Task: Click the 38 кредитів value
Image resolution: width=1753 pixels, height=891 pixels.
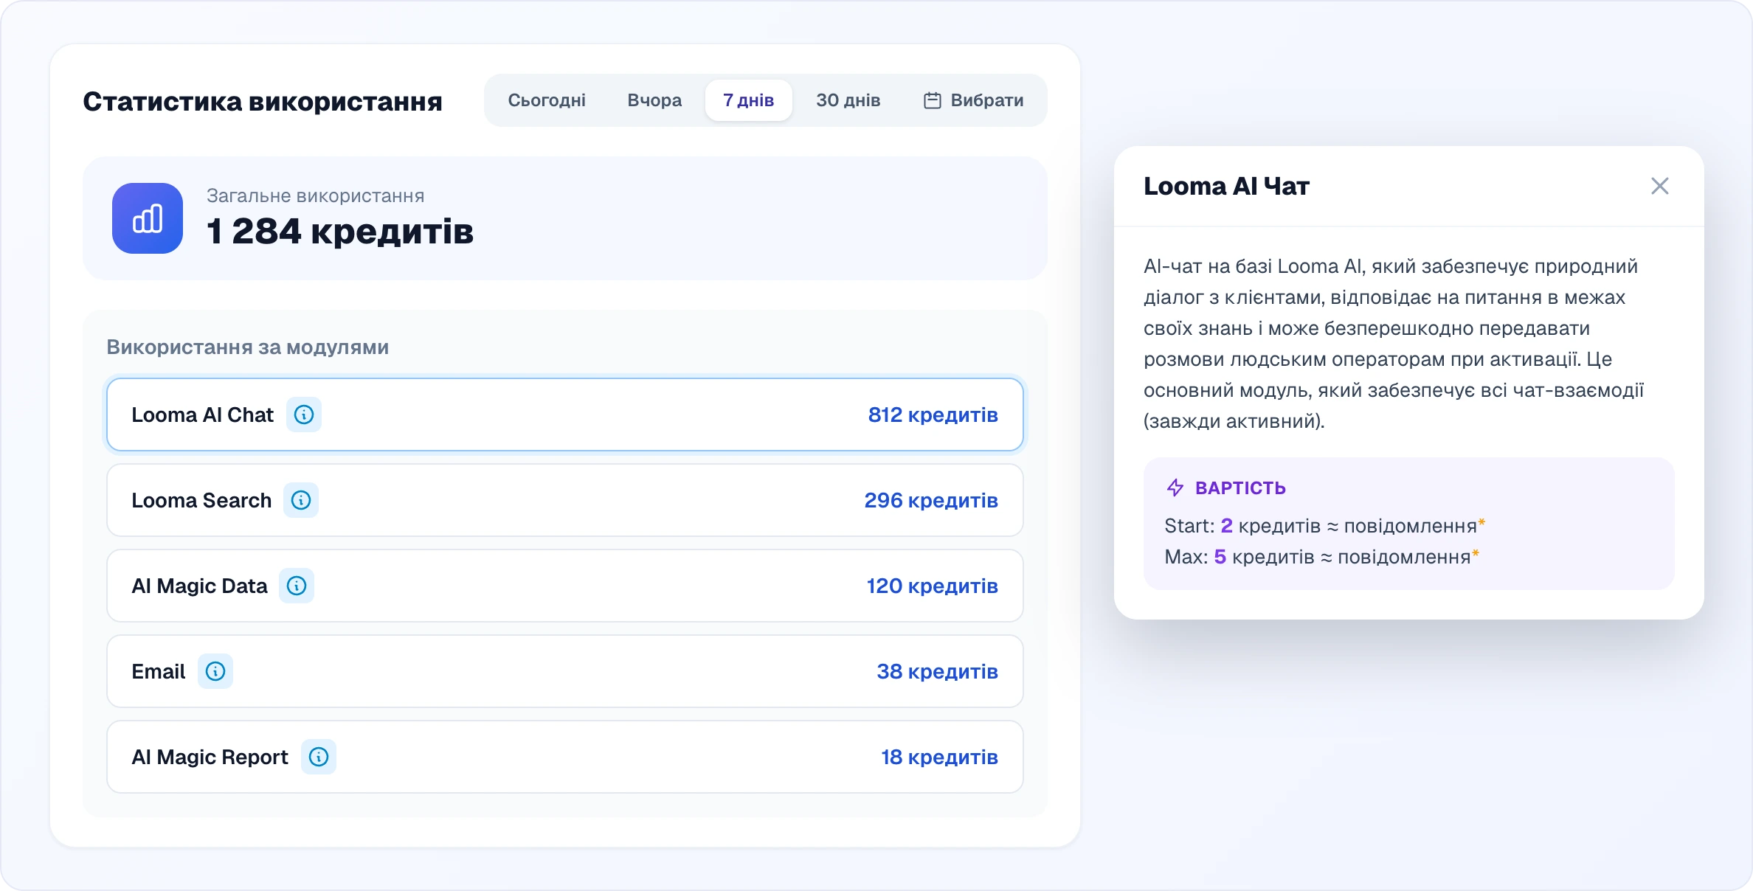Action: 937,671
